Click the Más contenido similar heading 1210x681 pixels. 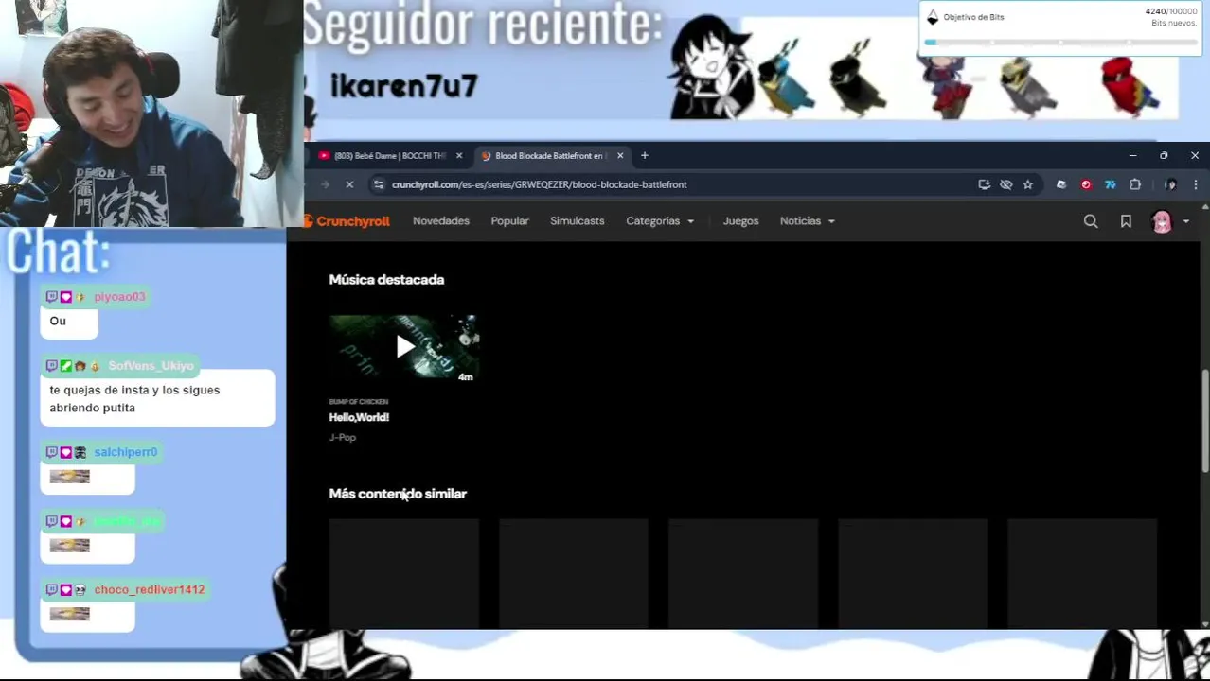[x=398, y=494]
